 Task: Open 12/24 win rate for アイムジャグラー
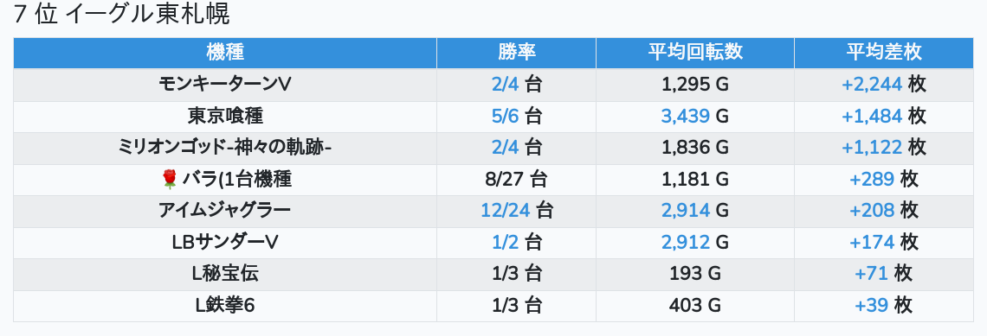click(506, 211)
